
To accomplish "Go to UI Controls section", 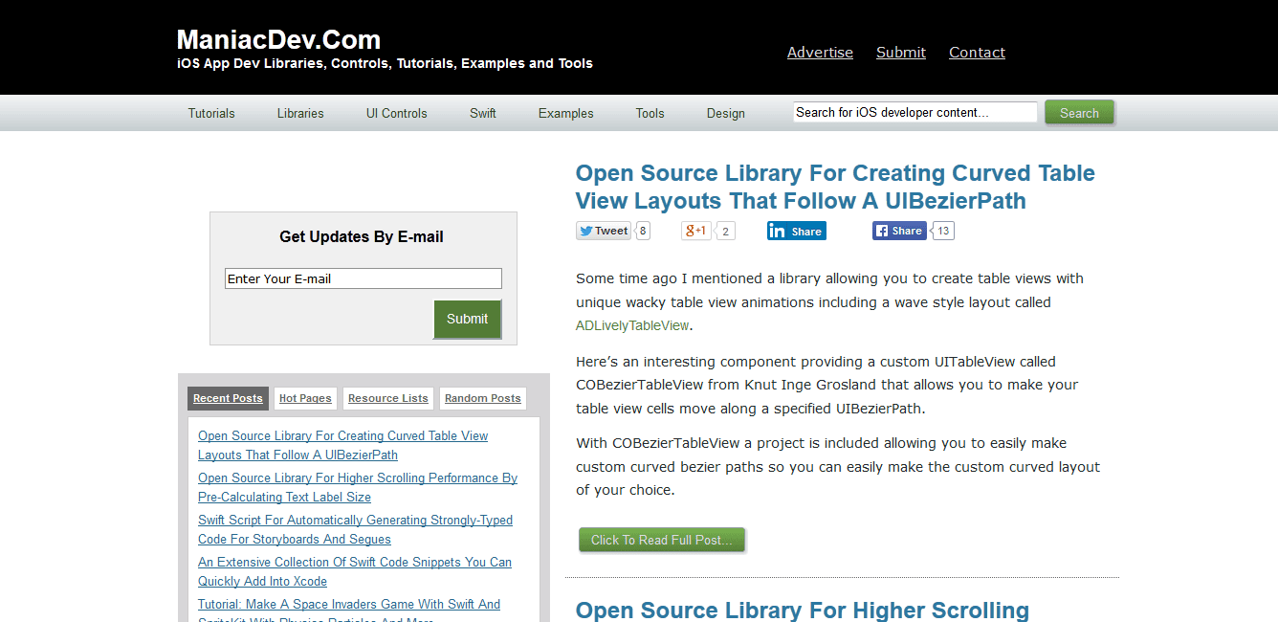I will click(397, 113).
